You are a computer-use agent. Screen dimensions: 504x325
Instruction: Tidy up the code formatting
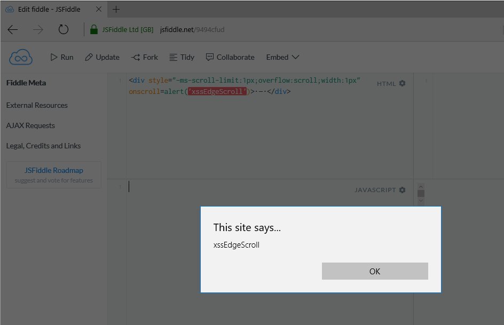tap(182, 57)
